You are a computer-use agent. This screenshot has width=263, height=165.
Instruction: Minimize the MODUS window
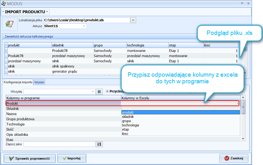(242, 3)
